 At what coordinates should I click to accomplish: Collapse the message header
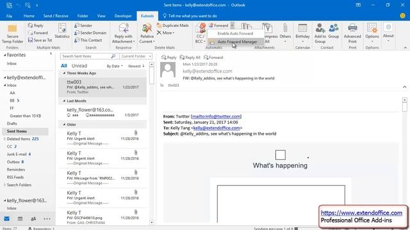click(x=405, y=87)
